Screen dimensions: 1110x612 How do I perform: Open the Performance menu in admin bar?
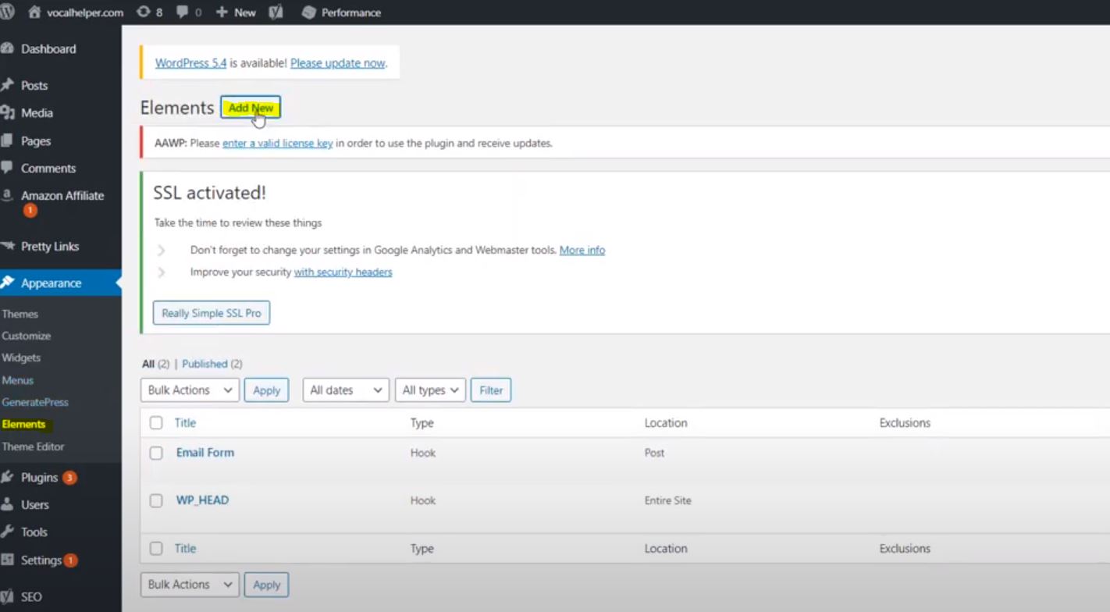click(341, 12)
